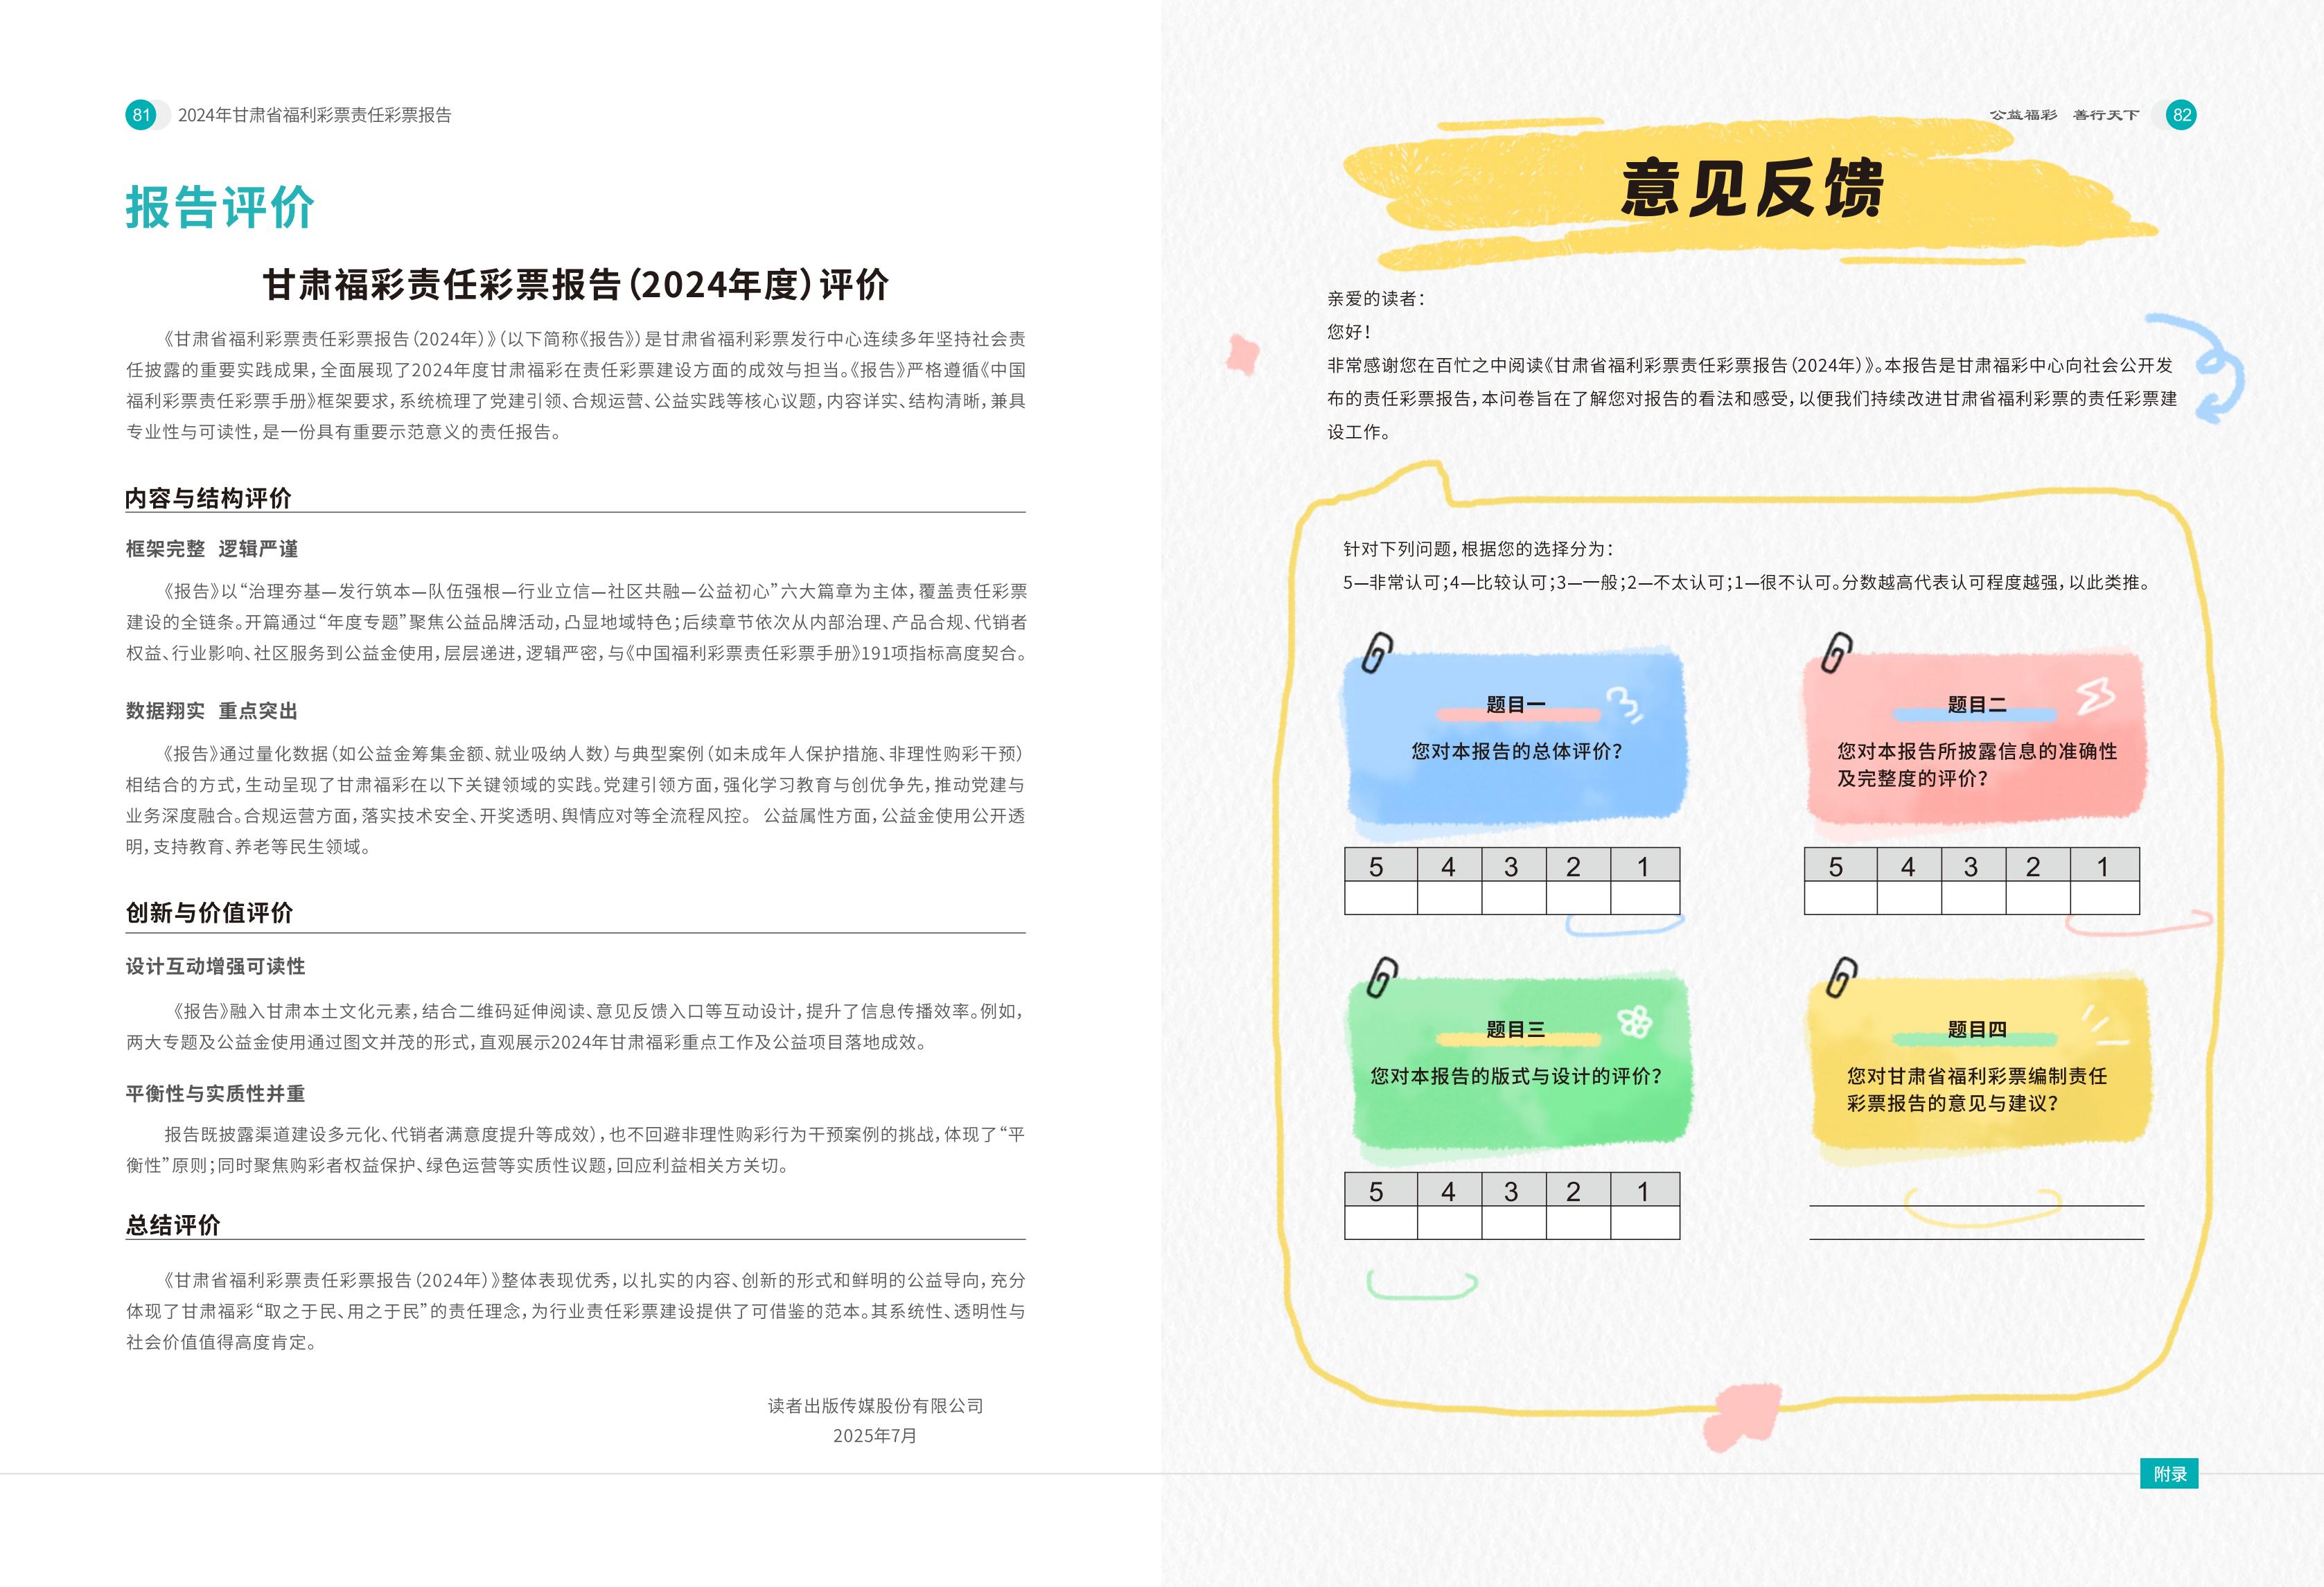Click the page 82 number badge
The image size is (2324, 1587).
(2181, 115)
